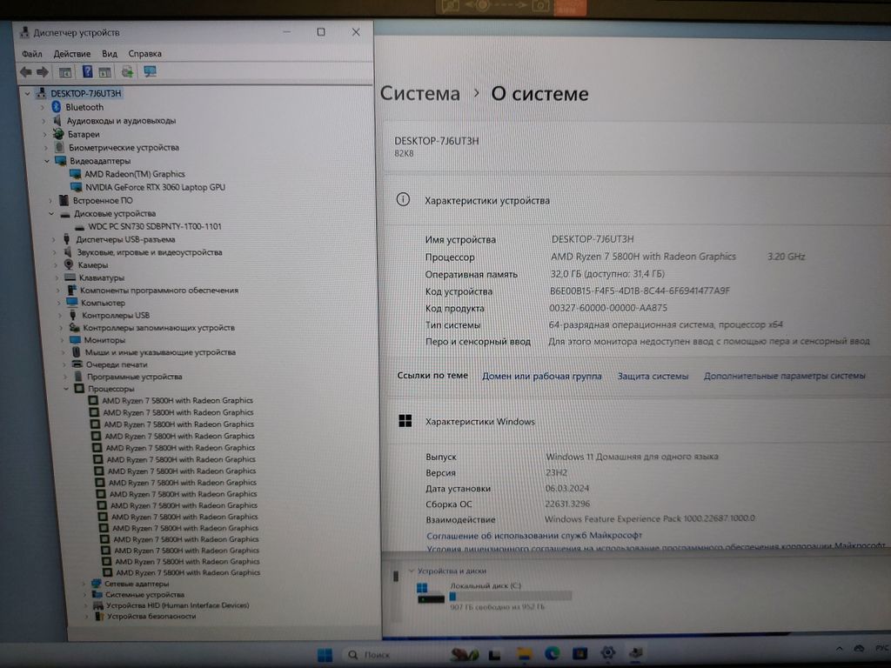
Task: Click the toolbar icon with the green arrow
Action: (127, 71)
